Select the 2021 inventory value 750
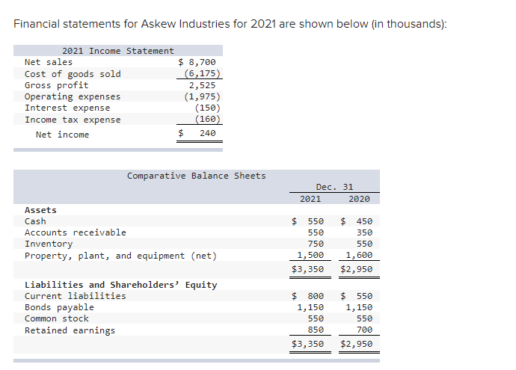 (x=316, y=244)
